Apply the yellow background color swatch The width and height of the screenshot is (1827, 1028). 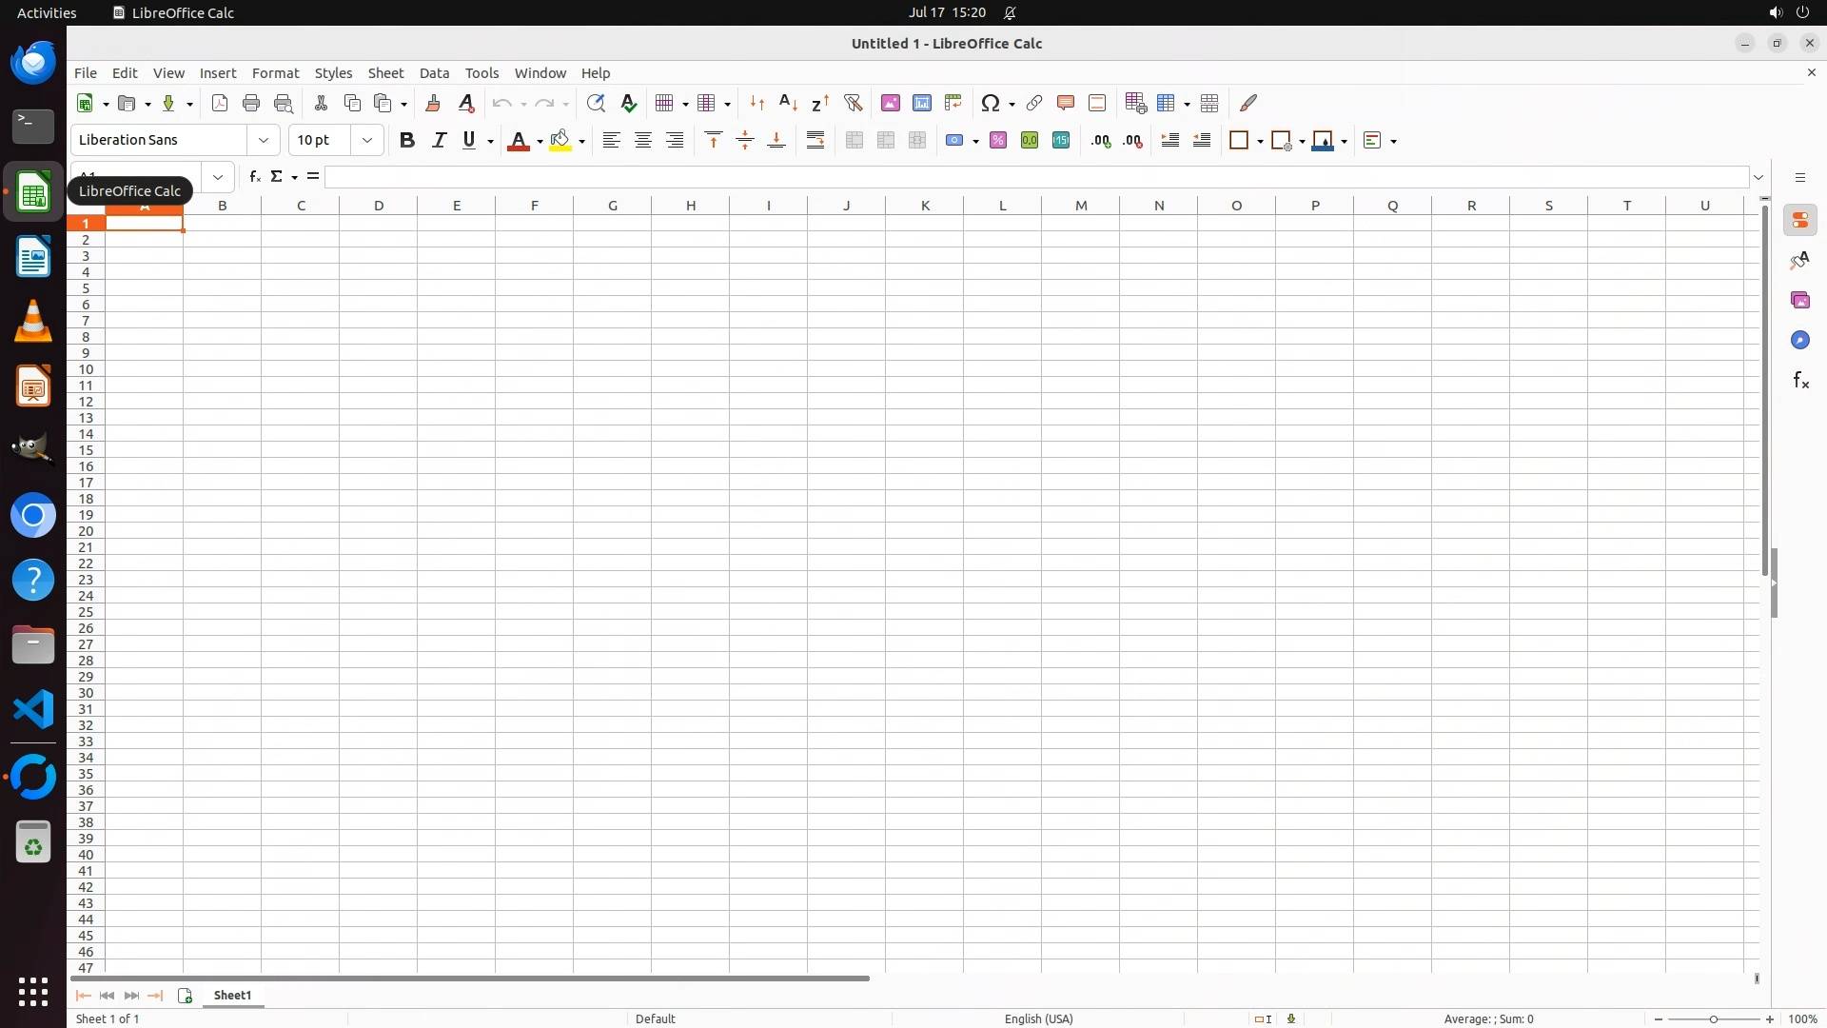click(560, 141)
